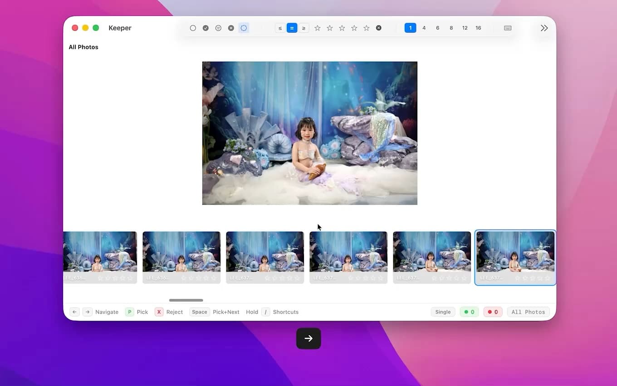Switch to Single view mode
The height and width of the screenshot is (386, 617).
(x=443, y=312)
